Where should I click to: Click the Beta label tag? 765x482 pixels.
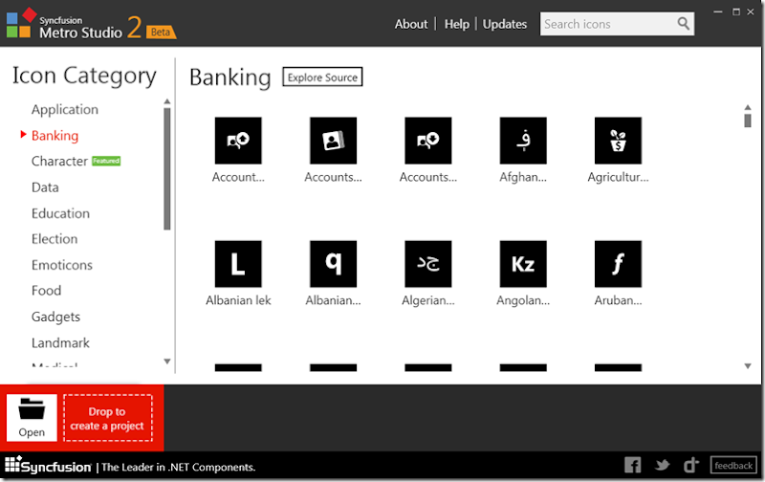coord(161,32)
